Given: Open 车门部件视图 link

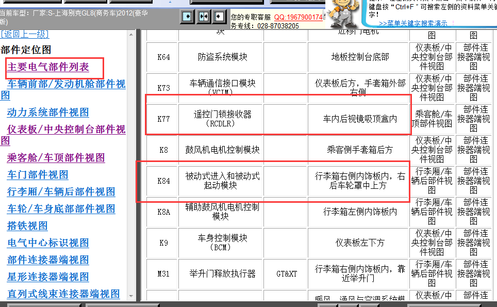Looking at the screenshot, I should (38, 175).
